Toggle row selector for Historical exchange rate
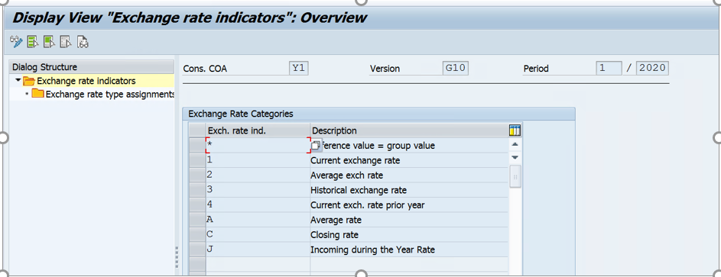Screen dimensions: 721x277 coord(196,190)
